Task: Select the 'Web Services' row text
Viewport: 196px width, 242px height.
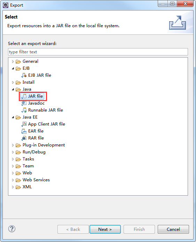Action: [36, 180]
